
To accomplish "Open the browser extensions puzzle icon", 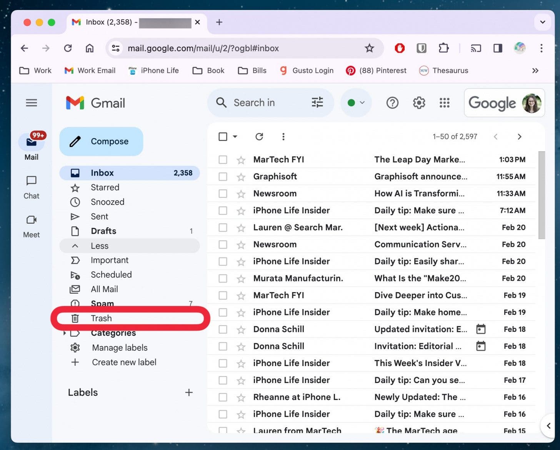I will click(x=444, y=48).
